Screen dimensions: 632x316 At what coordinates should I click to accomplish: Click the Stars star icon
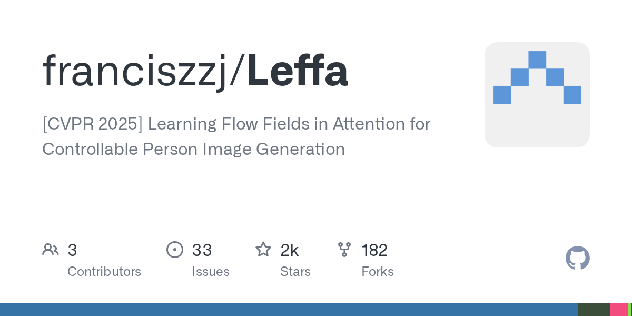tap(263, 250)
